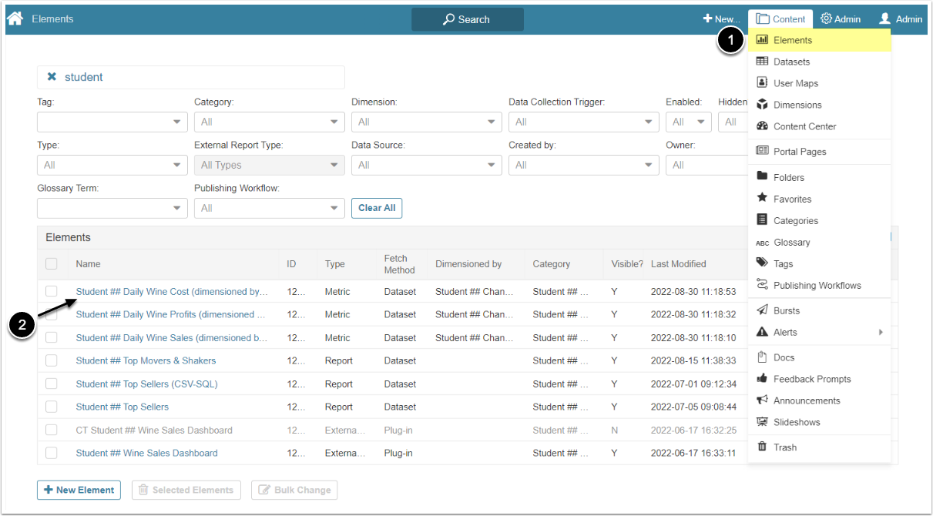Viewport: 933px width, 516px height.
Task: Click the Favorites star icon
Action: coord(762,199)
